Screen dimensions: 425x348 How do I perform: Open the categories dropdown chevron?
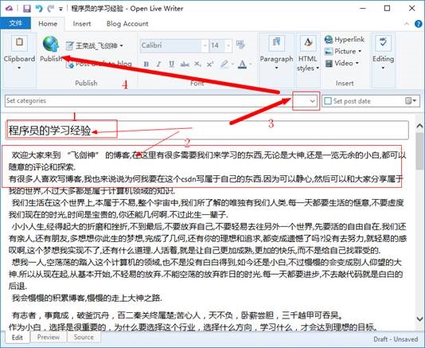click(312, 101)
